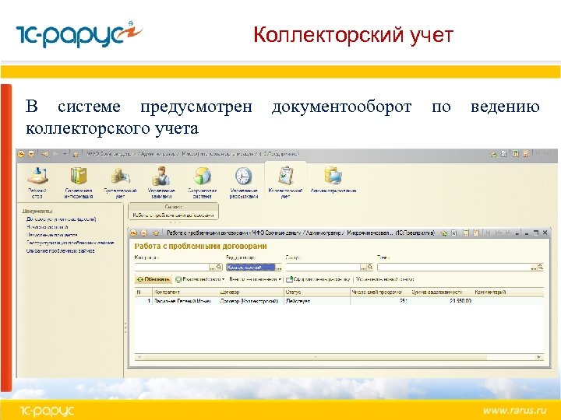
Task: Open the calendar icon in the inner window's title bar
Action: pos(476,233)
